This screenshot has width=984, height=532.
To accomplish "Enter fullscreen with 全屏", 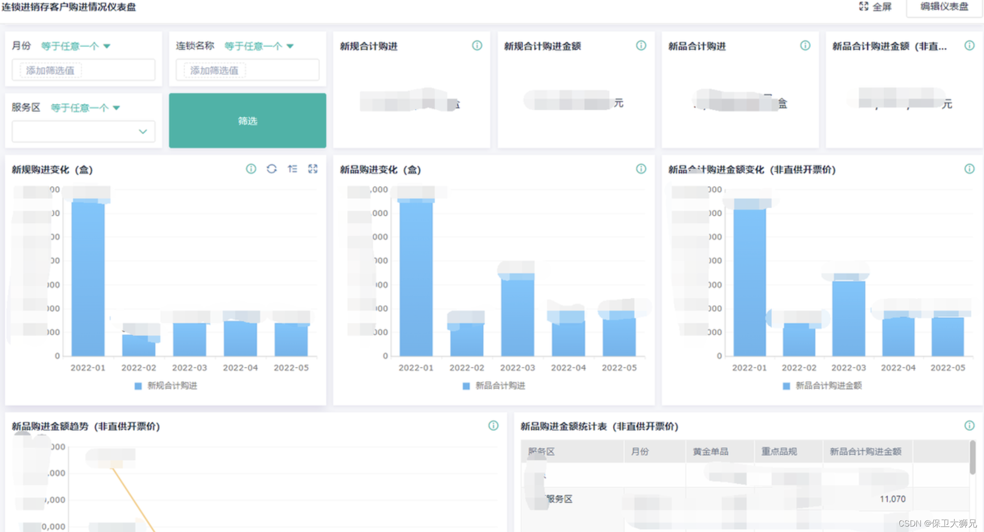I will tap(875, 7).
